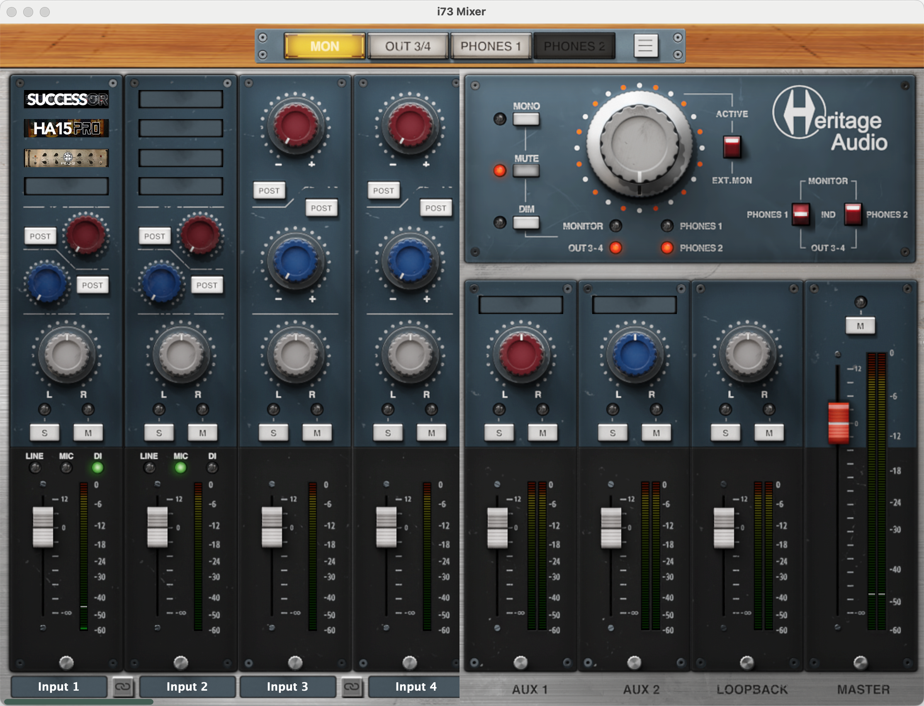Mute the Input 2 channel
This screenshot has width=924, height=706.
coord(202,433)
